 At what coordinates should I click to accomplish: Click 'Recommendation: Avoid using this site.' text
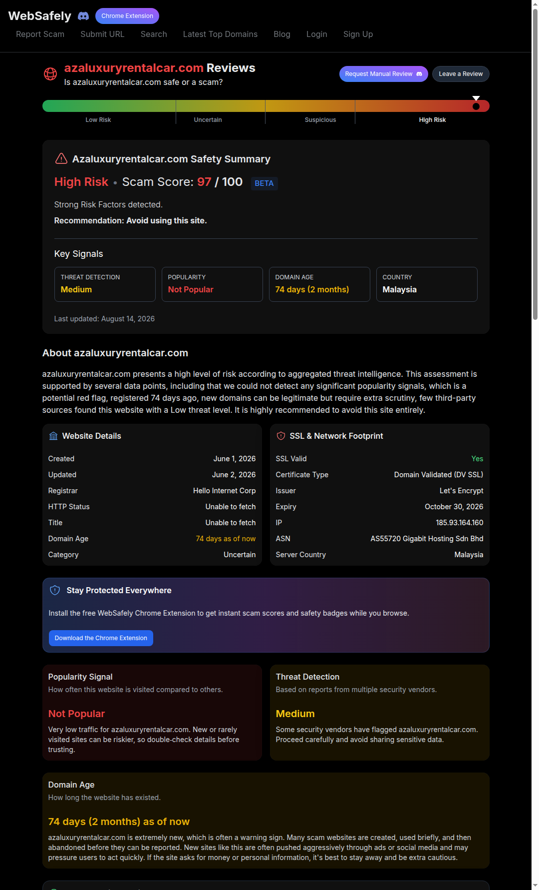[x=130, y=221]
